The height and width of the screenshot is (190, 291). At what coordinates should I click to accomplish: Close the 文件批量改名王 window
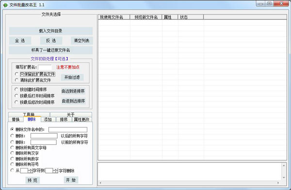click(x=281, y=4)
